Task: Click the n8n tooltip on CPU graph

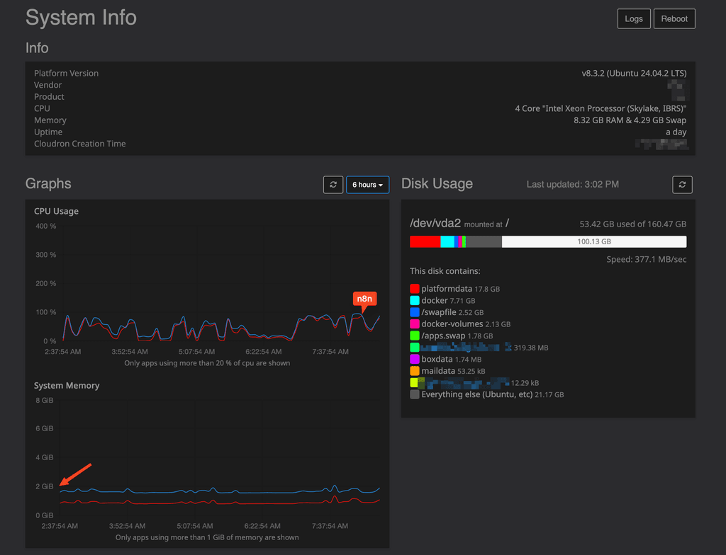Action: click(364, 299)
